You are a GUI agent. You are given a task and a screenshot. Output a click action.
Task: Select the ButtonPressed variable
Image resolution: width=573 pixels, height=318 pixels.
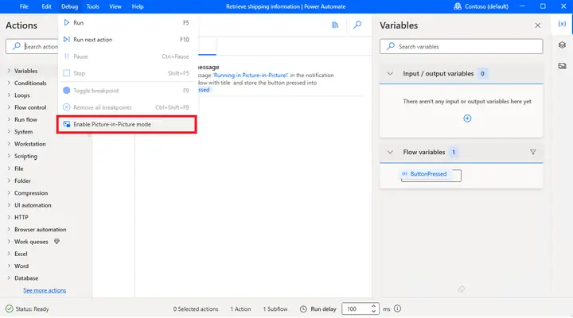[428, 174]
